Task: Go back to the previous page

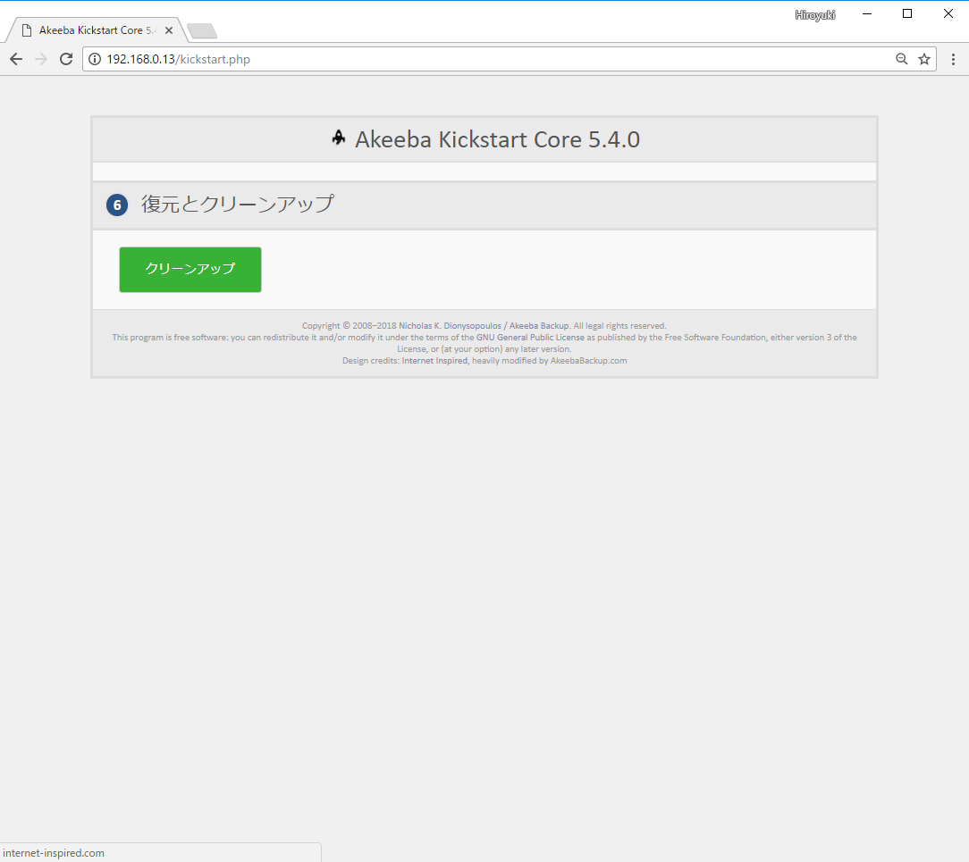Action: pos(16,59)
